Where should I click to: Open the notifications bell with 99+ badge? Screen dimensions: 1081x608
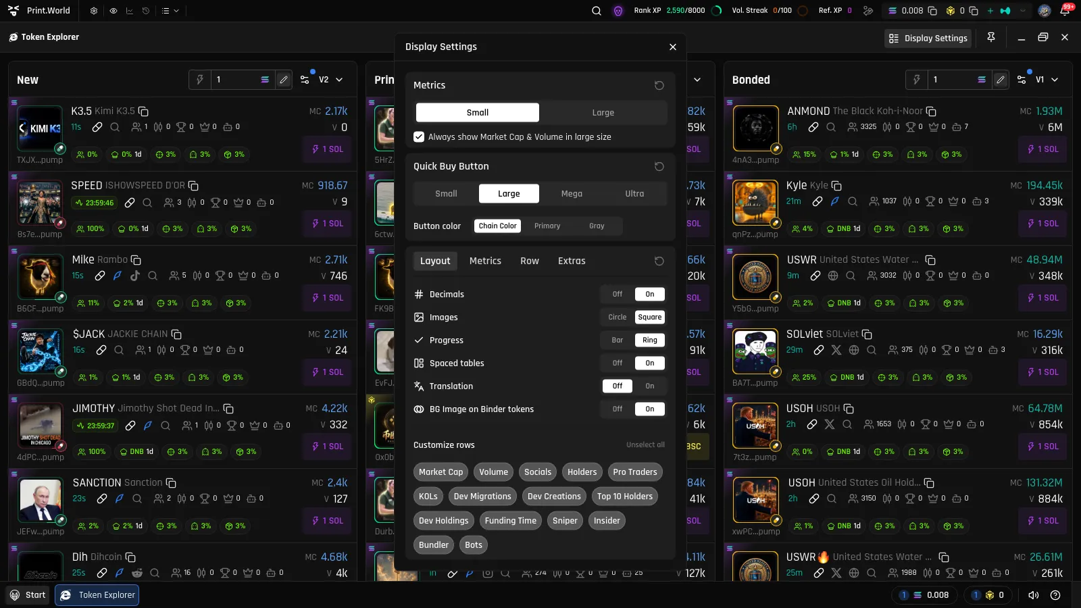[1065, 11]
